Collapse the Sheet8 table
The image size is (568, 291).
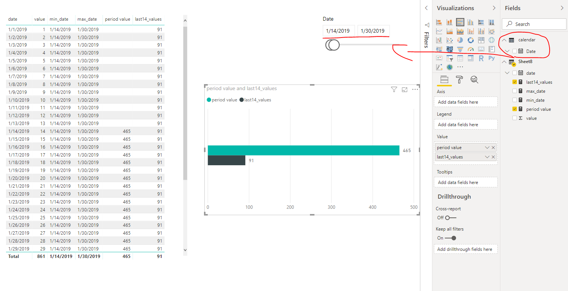(504, 62)
